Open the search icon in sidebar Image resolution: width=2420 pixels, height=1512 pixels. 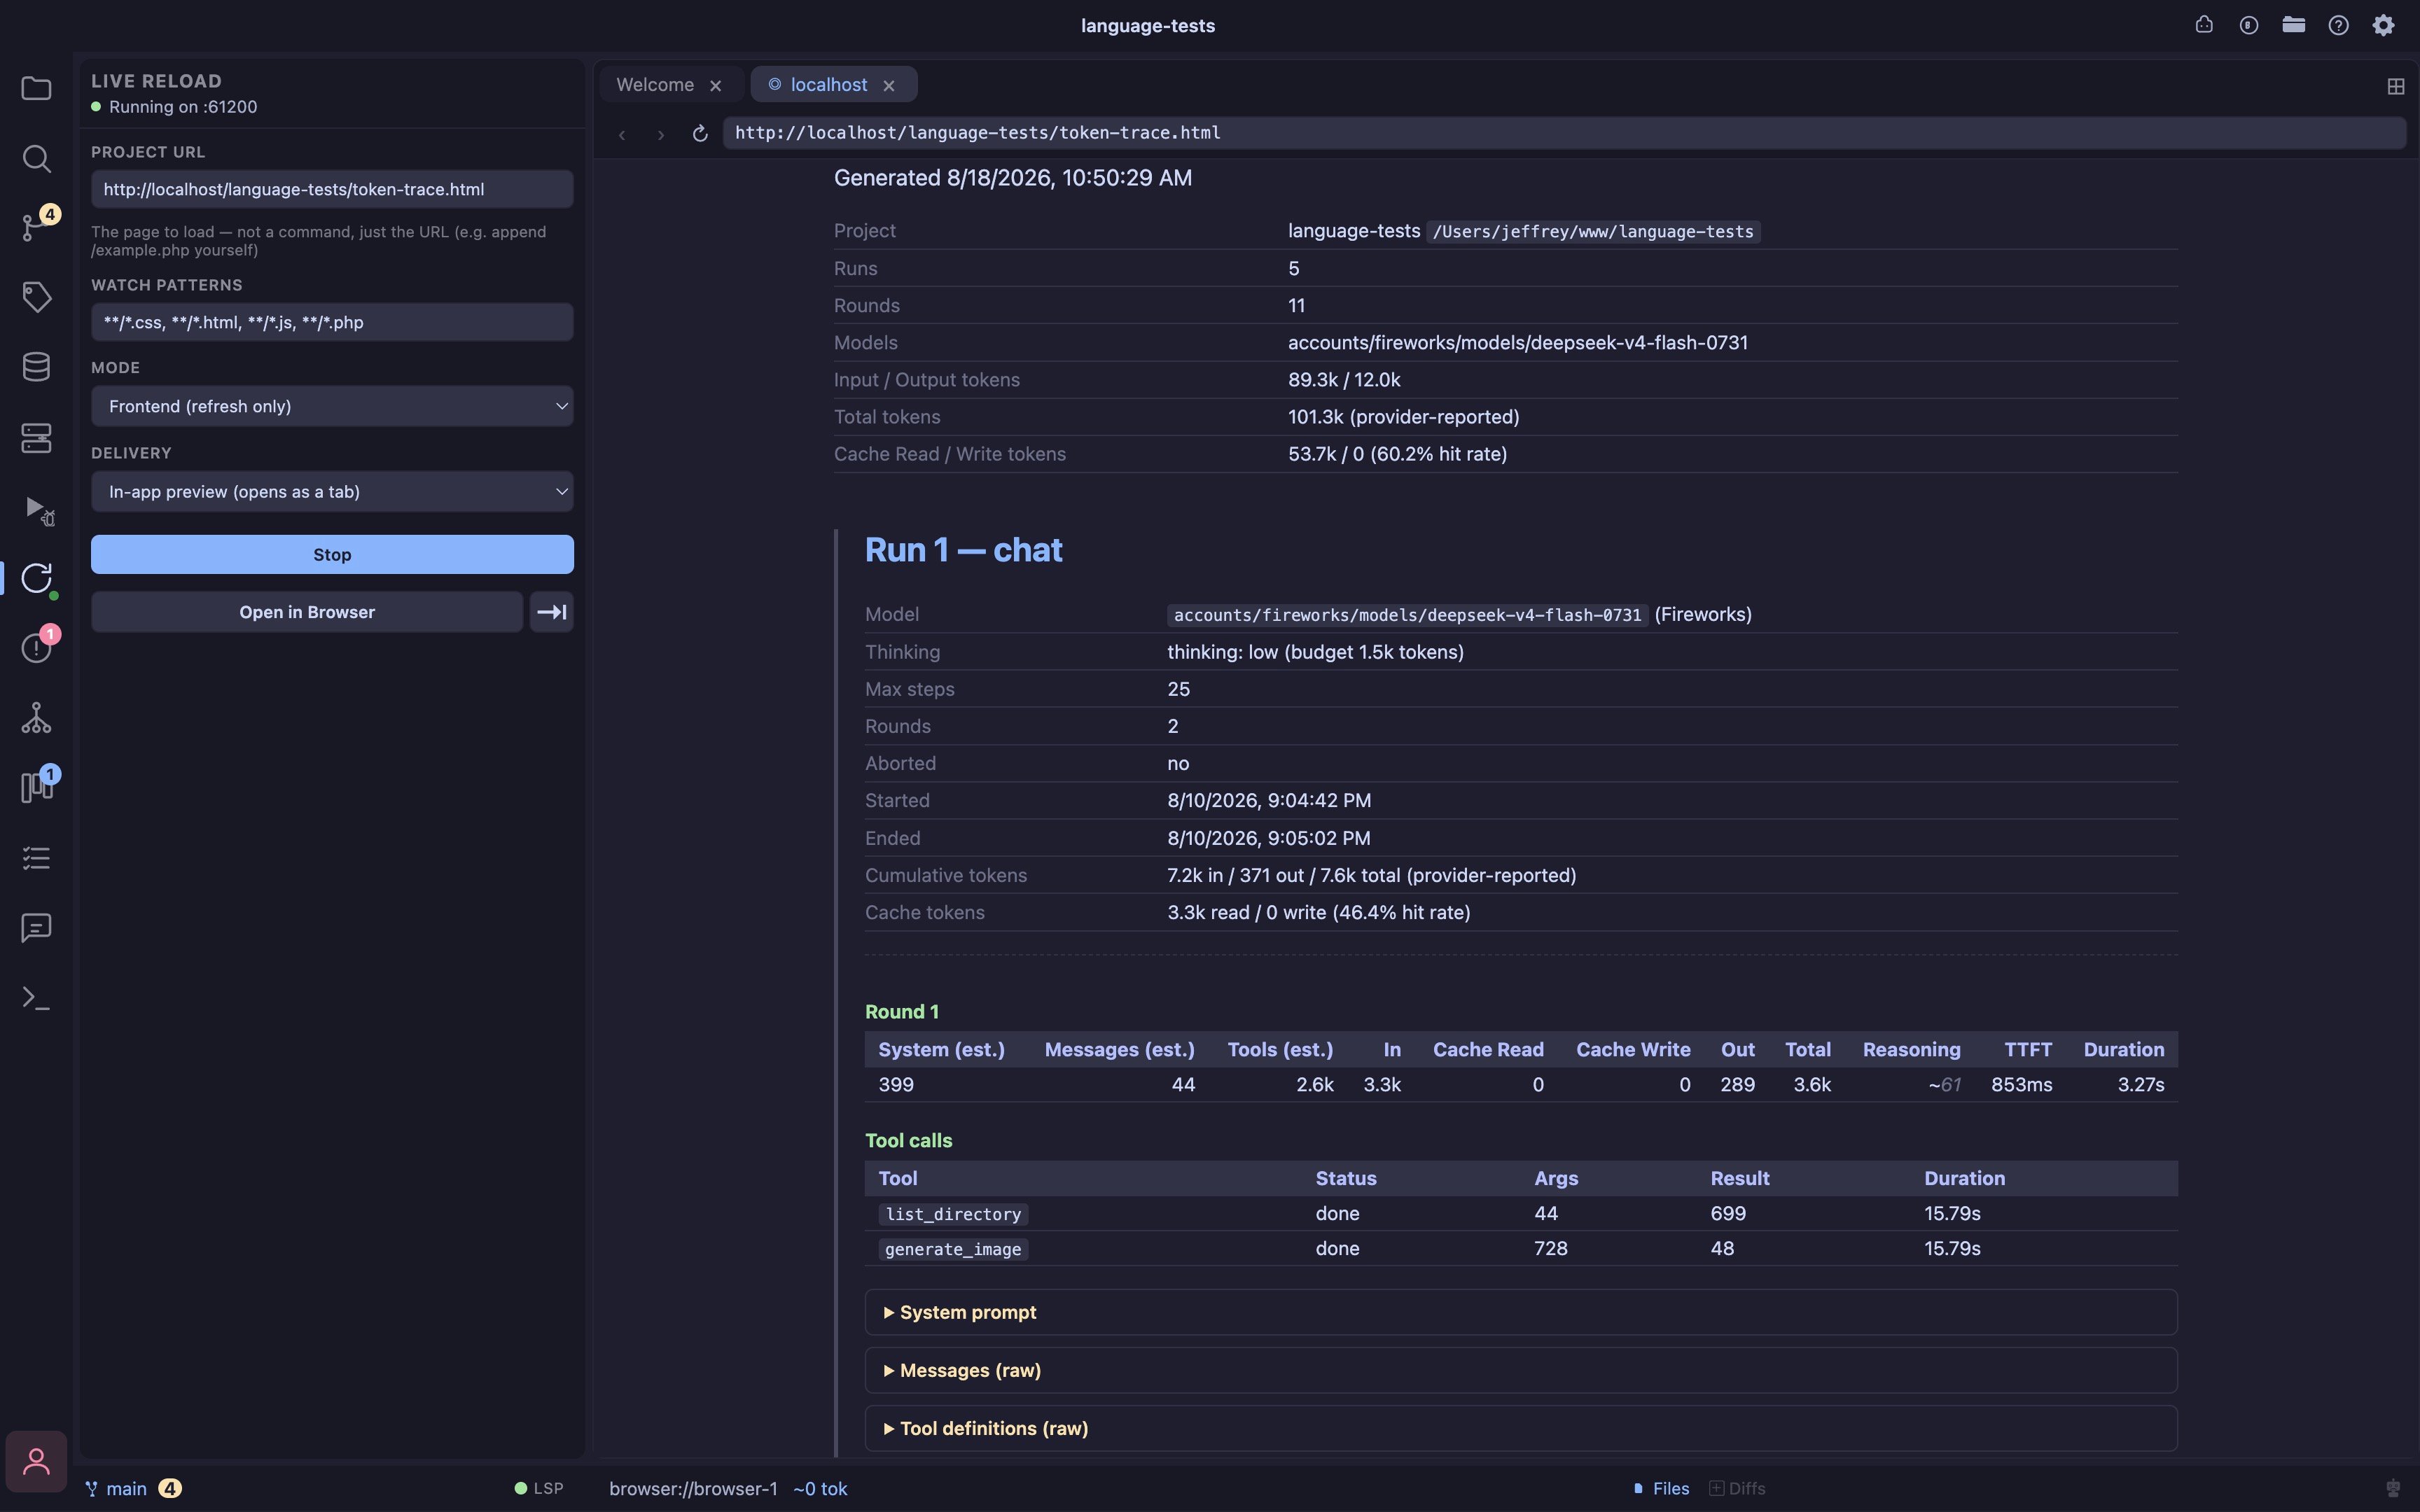pyautogui.click(x=36, y=158)
